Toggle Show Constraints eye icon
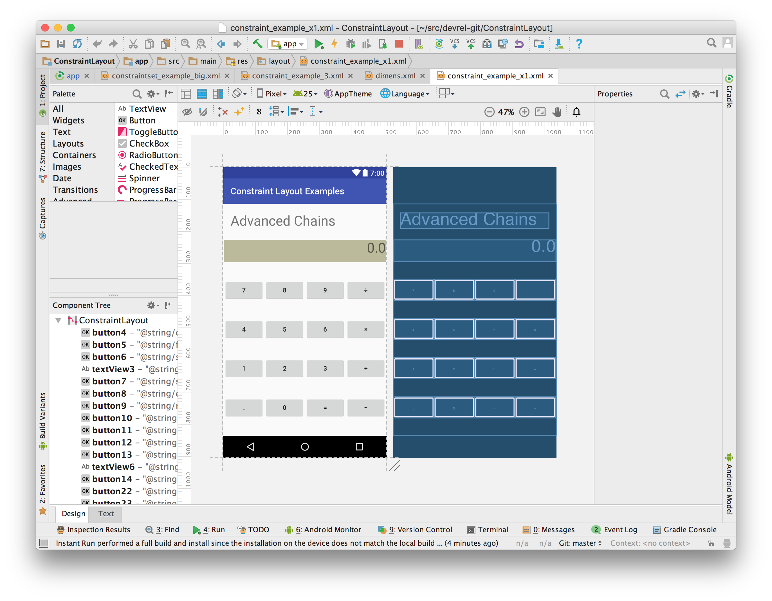Image resolution: width=772 pixels, height=601 pixels. [187, 112]
